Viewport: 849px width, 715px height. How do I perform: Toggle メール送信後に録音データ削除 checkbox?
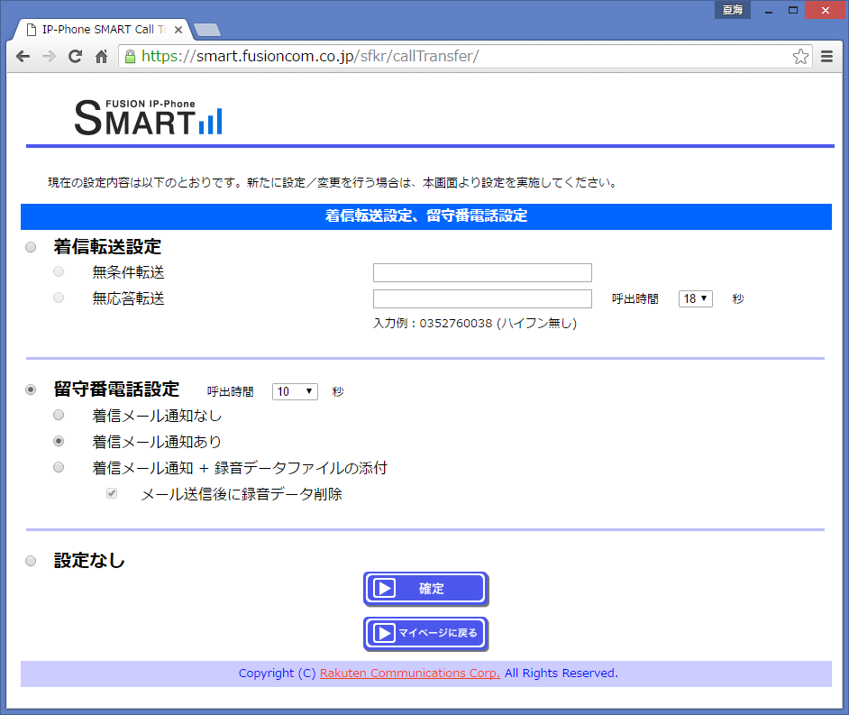(x=112, y=493)
